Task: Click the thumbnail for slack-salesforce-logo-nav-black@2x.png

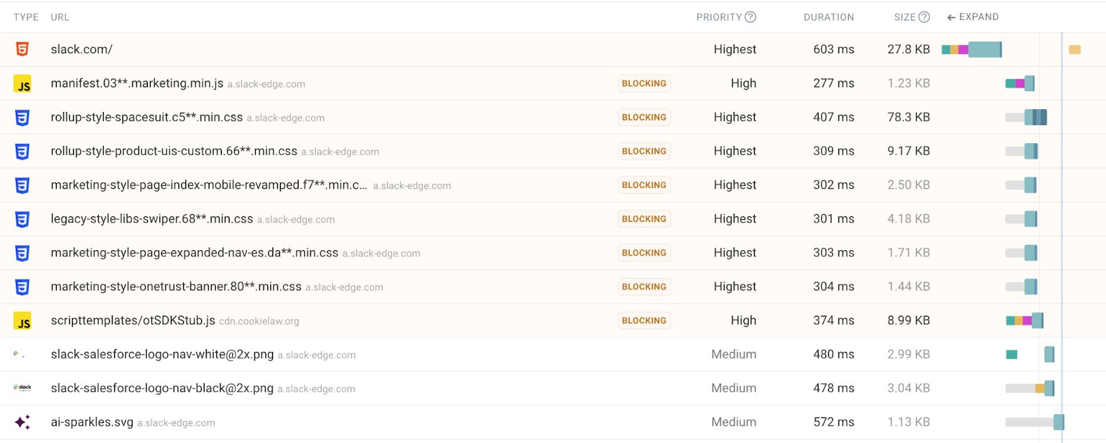Action: [x=22, y=388]
